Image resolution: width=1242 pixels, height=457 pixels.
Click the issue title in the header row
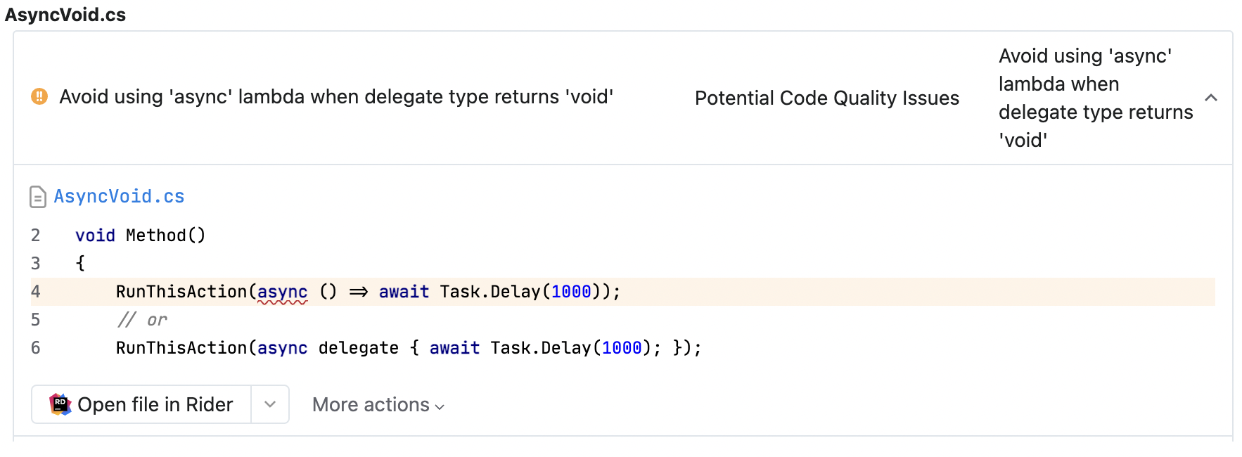[x=336, y=96]
